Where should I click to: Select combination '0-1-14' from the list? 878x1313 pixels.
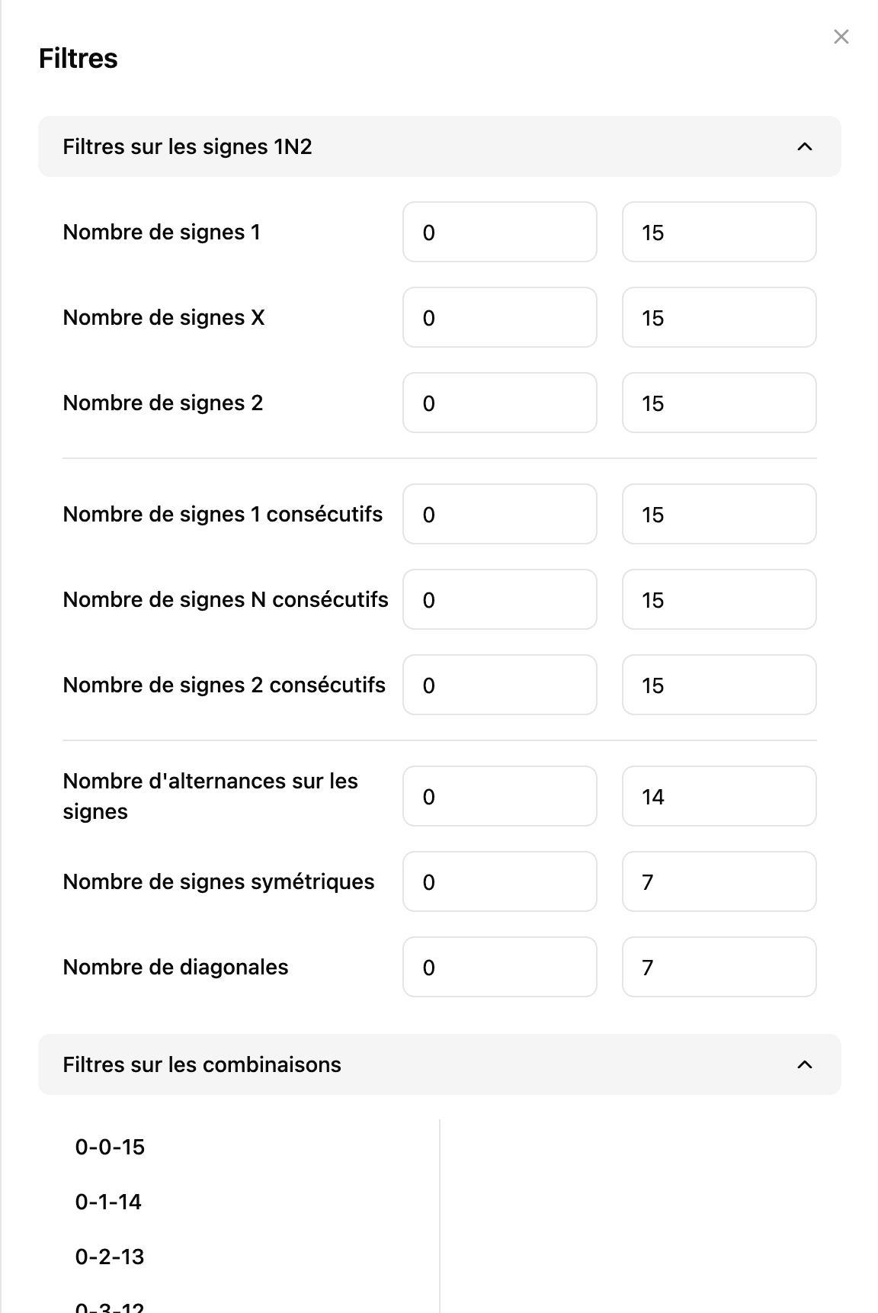108,1202
